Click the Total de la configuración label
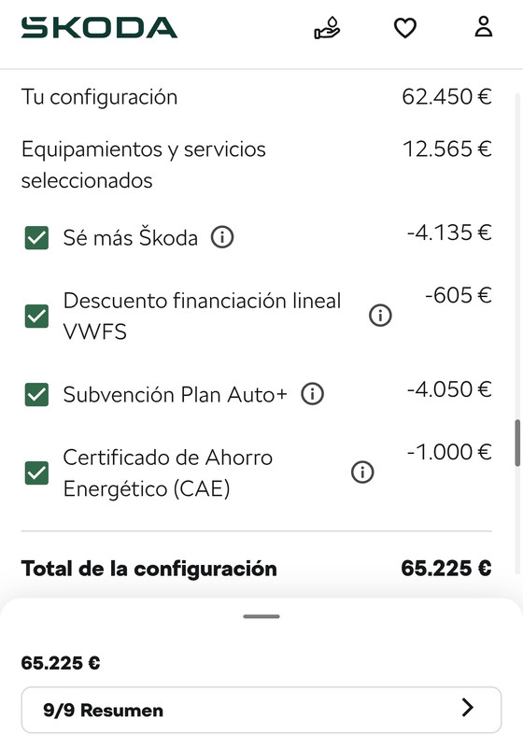The image size is (523, 747). [149, 569]
